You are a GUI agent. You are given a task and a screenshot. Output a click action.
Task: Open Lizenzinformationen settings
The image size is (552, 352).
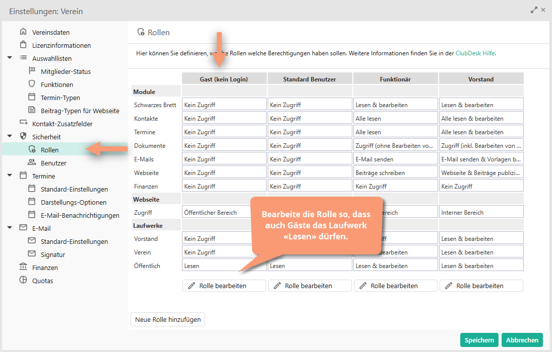point(62,45)
